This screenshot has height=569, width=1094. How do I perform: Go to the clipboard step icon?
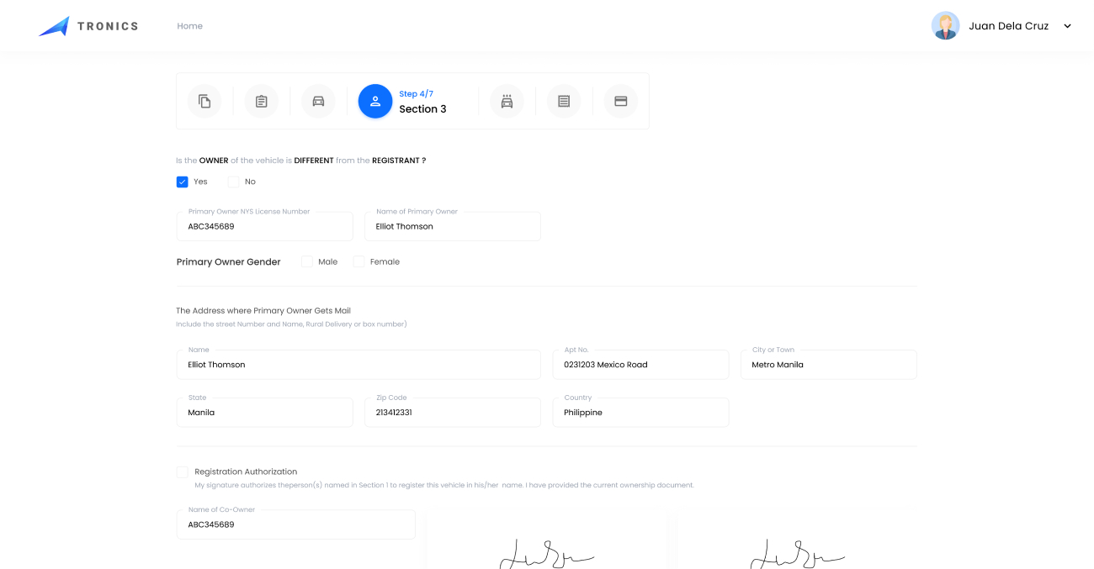click(x=261, y=101)
